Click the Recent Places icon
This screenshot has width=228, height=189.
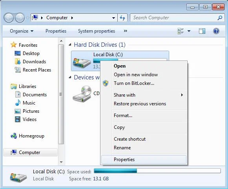pyautogui.click(x=18, y=70)
